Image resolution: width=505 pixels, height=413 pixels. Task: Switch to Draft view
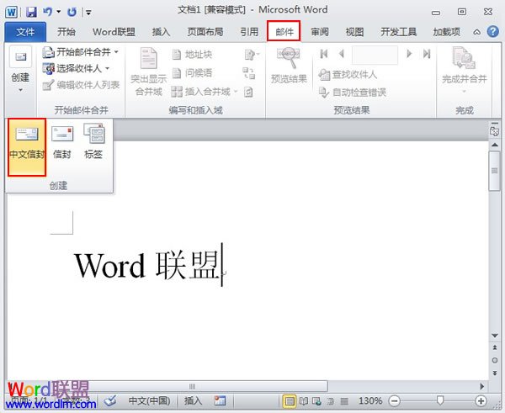tap(344, 401)
